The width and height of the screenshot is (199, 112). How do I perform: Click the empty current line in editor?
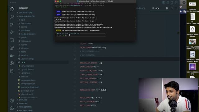click(x=129, y=59)
